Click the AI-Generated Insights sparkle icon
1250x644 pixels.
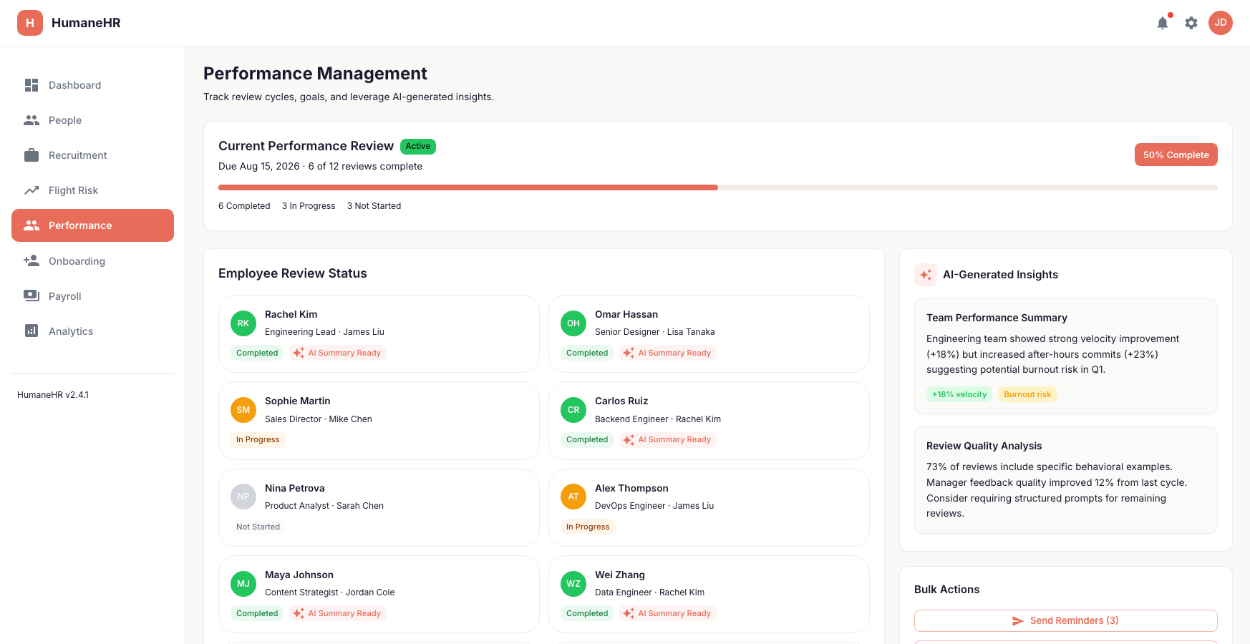[926, 275]
